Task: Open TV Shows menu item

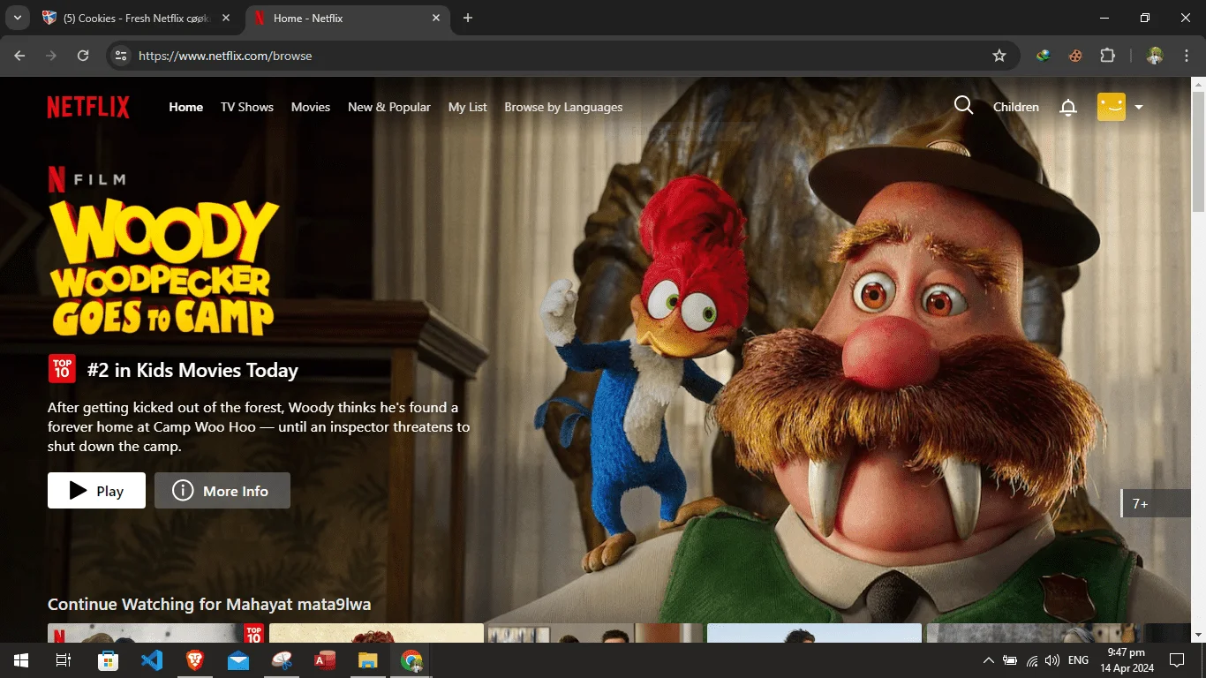Action: (x=247, y=107)
